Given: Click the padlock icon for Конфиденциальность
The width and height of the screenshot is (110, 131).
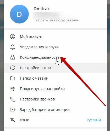Looking at the screenshot, I should point(13,57).
